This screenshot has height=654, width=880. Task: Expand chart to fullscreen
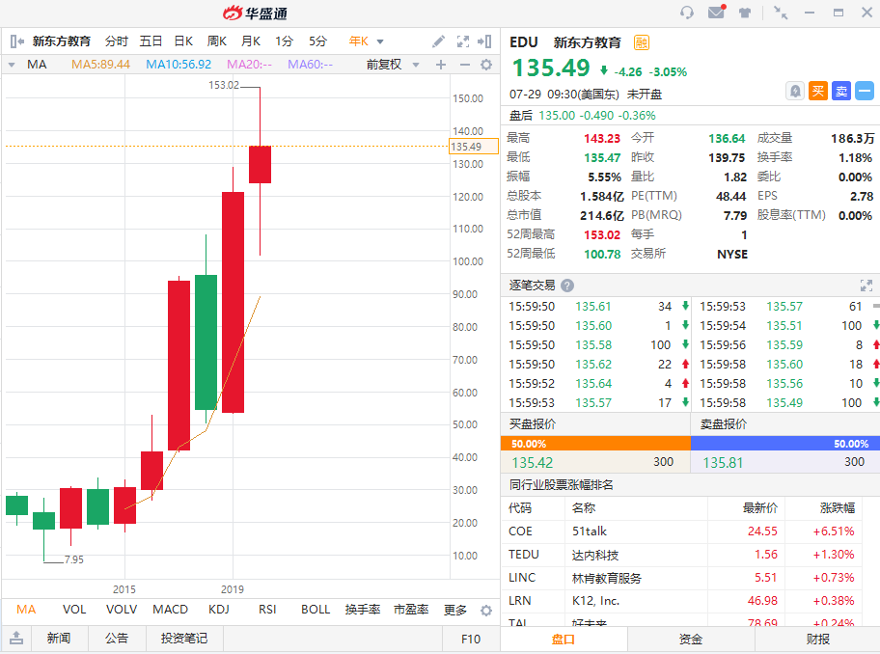pos(463,41)
